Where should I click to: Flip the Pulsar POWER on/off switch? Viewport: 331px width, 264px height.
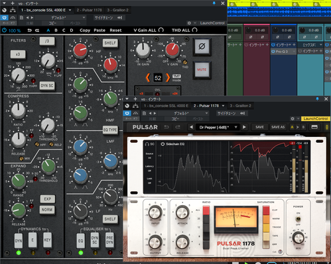click(298, 219)
